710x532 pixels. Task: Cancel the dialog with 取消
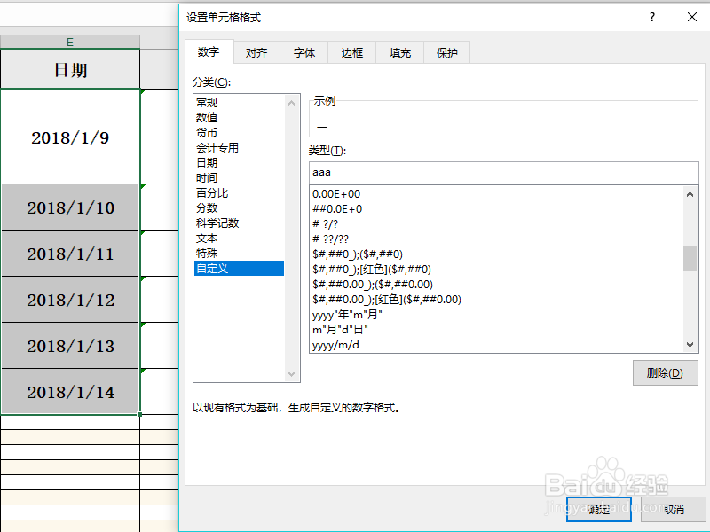click(674, 510)
